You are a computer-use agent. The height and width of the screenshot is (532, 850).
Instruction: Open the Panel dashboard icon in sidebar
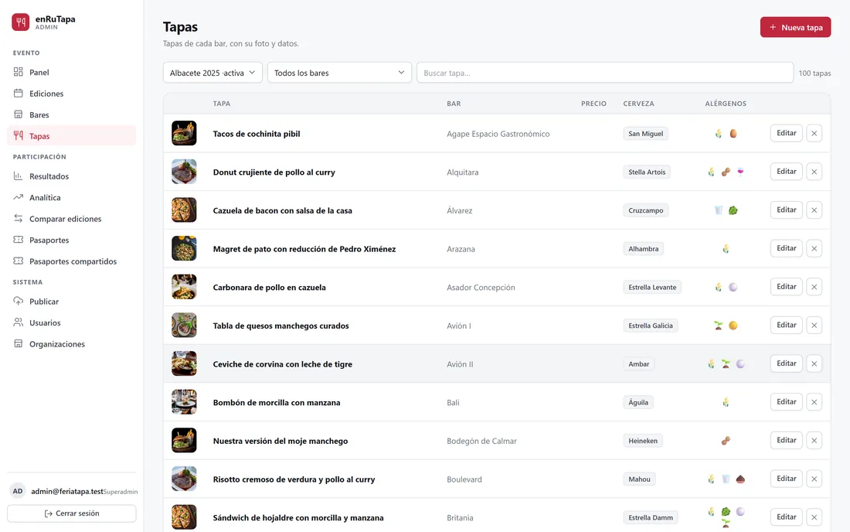pyautogui.click(x=19, y=72)
